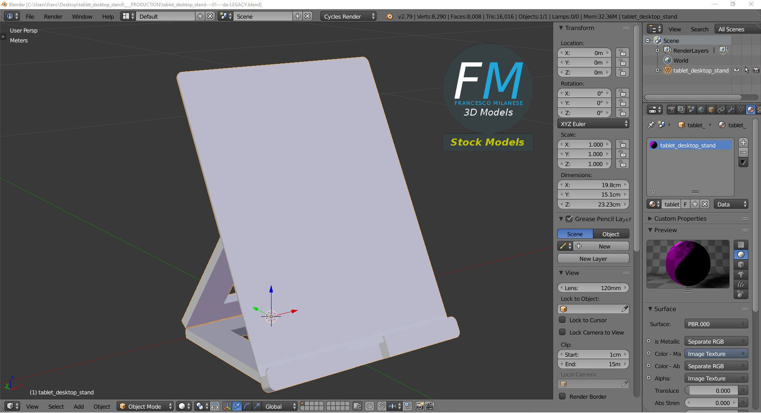Viewport: 761px width, 413px height.
Task: Switch grease pencil source to Object tab
Action: [611, 234]
